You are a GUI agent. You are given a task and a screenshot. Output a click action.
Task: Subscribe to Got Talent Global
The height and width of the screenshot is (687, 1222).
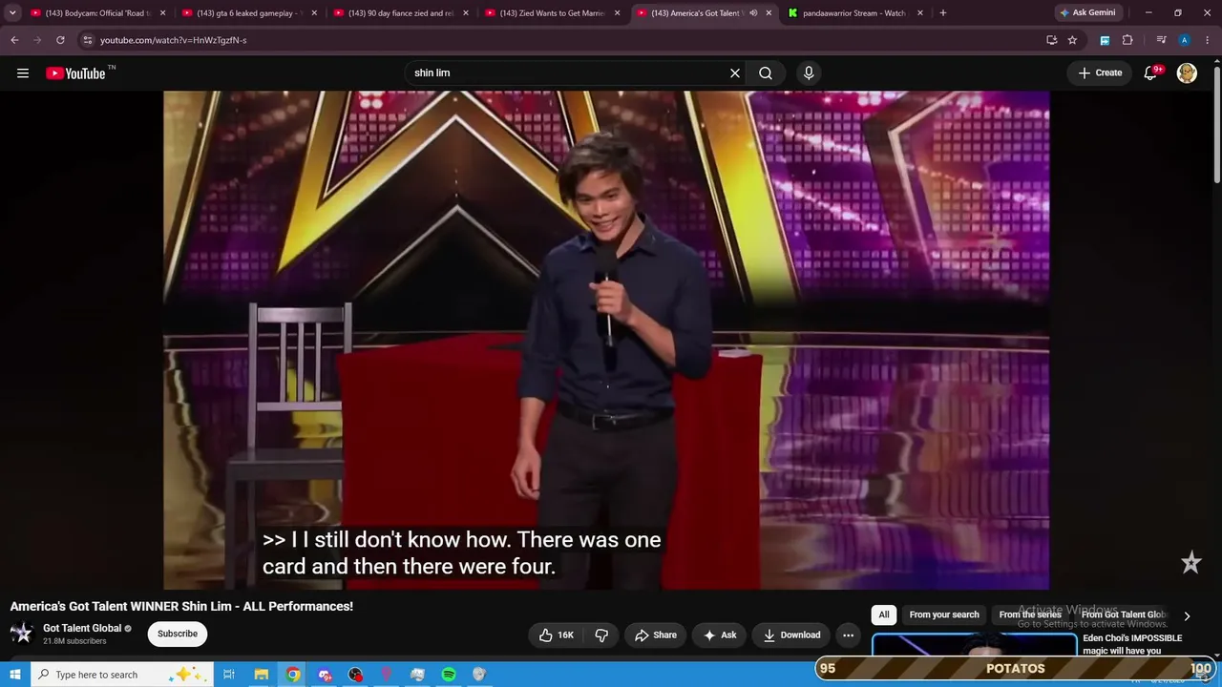[x=178, y=634]
